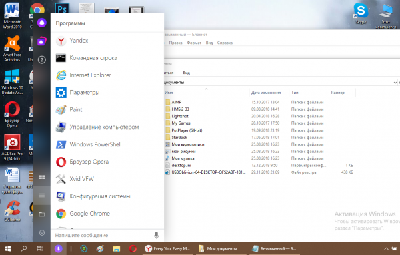400x255 pixels.
Task: Open Правка menu in Notepad
Action: click(x=175, y=43)
